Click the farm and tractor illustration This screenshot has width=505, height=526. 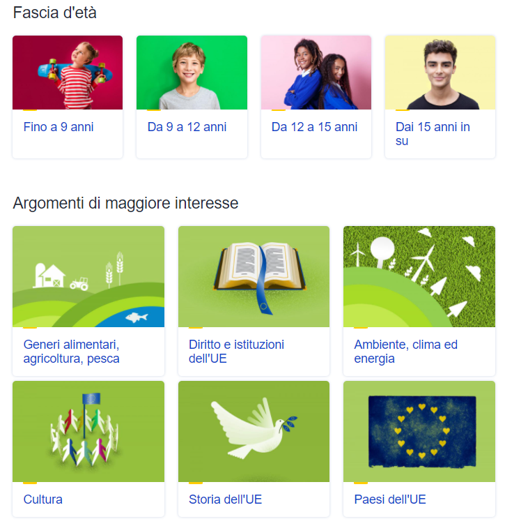[88, 277]
